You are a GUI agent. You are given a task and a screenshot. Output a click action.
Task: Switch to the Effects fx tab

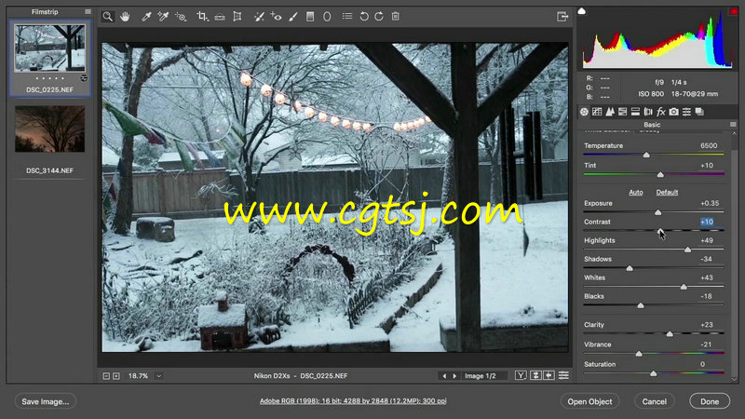point(661,112)
